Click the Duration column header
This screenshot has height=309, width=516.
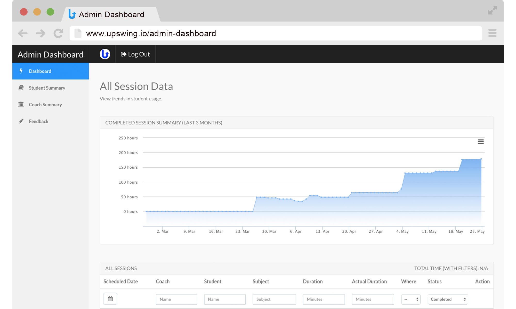point(313,281)
